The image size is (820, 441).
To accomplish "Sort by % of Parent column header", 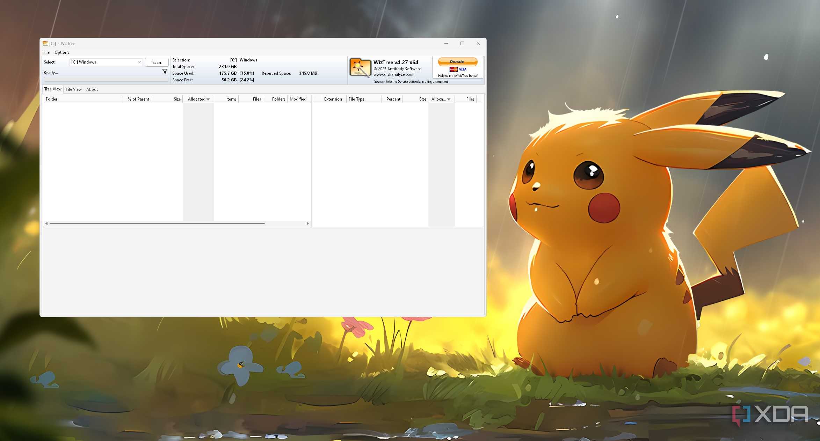I will [x=137, y=99].
